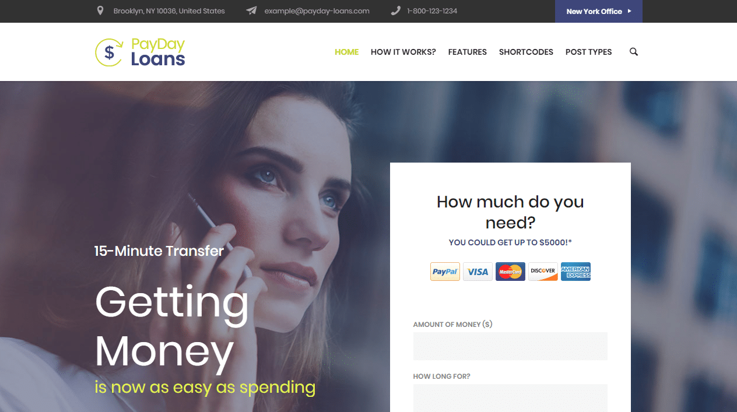This screenshot has height=412, width=737.
Task: Click the location pin icon in top bar
Action: [x=100, y=10]
